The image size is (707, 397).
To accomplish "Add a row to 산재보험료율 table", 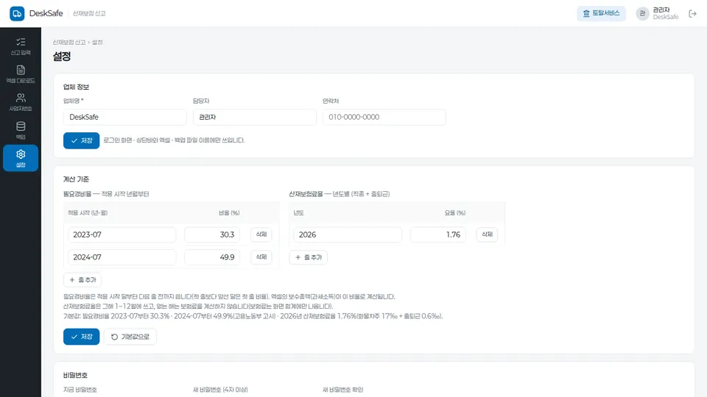I will [309, 257].
